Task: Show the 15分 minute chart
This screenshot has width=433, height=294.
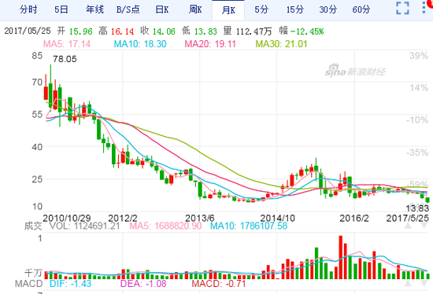Action: pyautogui.click(x=294, y=9)
